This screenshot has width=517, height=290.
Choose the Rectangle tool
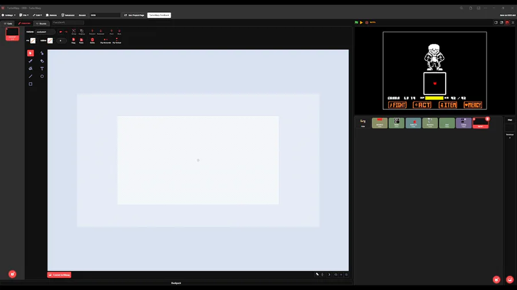[30, 84]
